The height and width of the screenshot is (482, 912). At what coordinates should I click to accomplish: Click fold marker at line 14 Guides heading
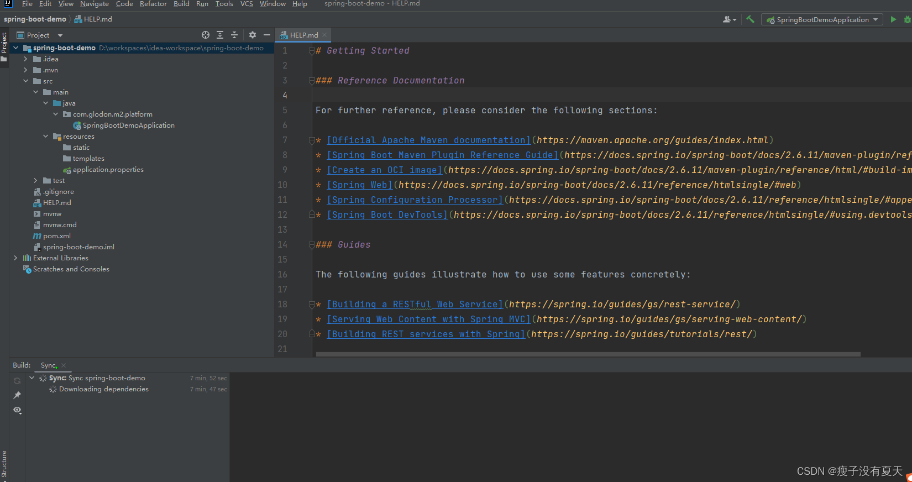[x=312, y=245]
